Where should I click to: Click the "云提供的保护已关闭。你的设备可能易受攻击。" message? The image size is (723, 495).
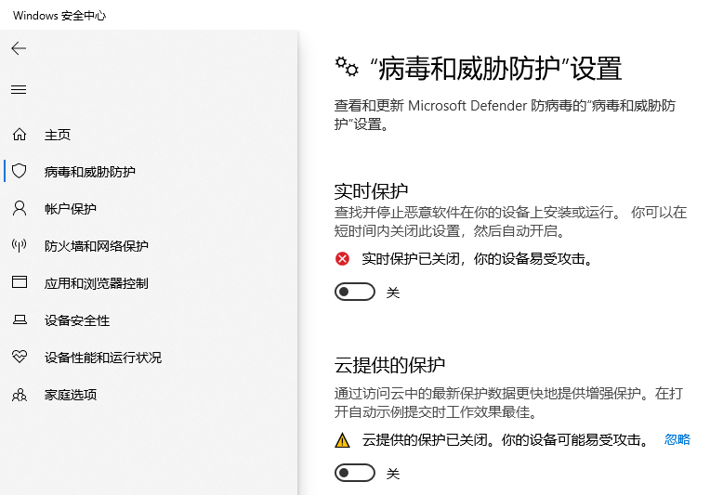506,440
